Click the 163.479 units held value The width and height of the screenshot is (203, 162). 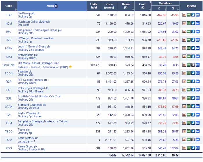95,65
